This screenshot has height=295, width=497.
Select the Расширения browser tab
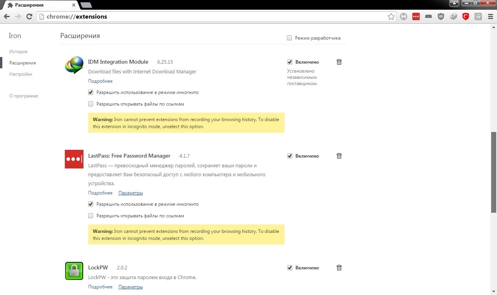point(41,5)
